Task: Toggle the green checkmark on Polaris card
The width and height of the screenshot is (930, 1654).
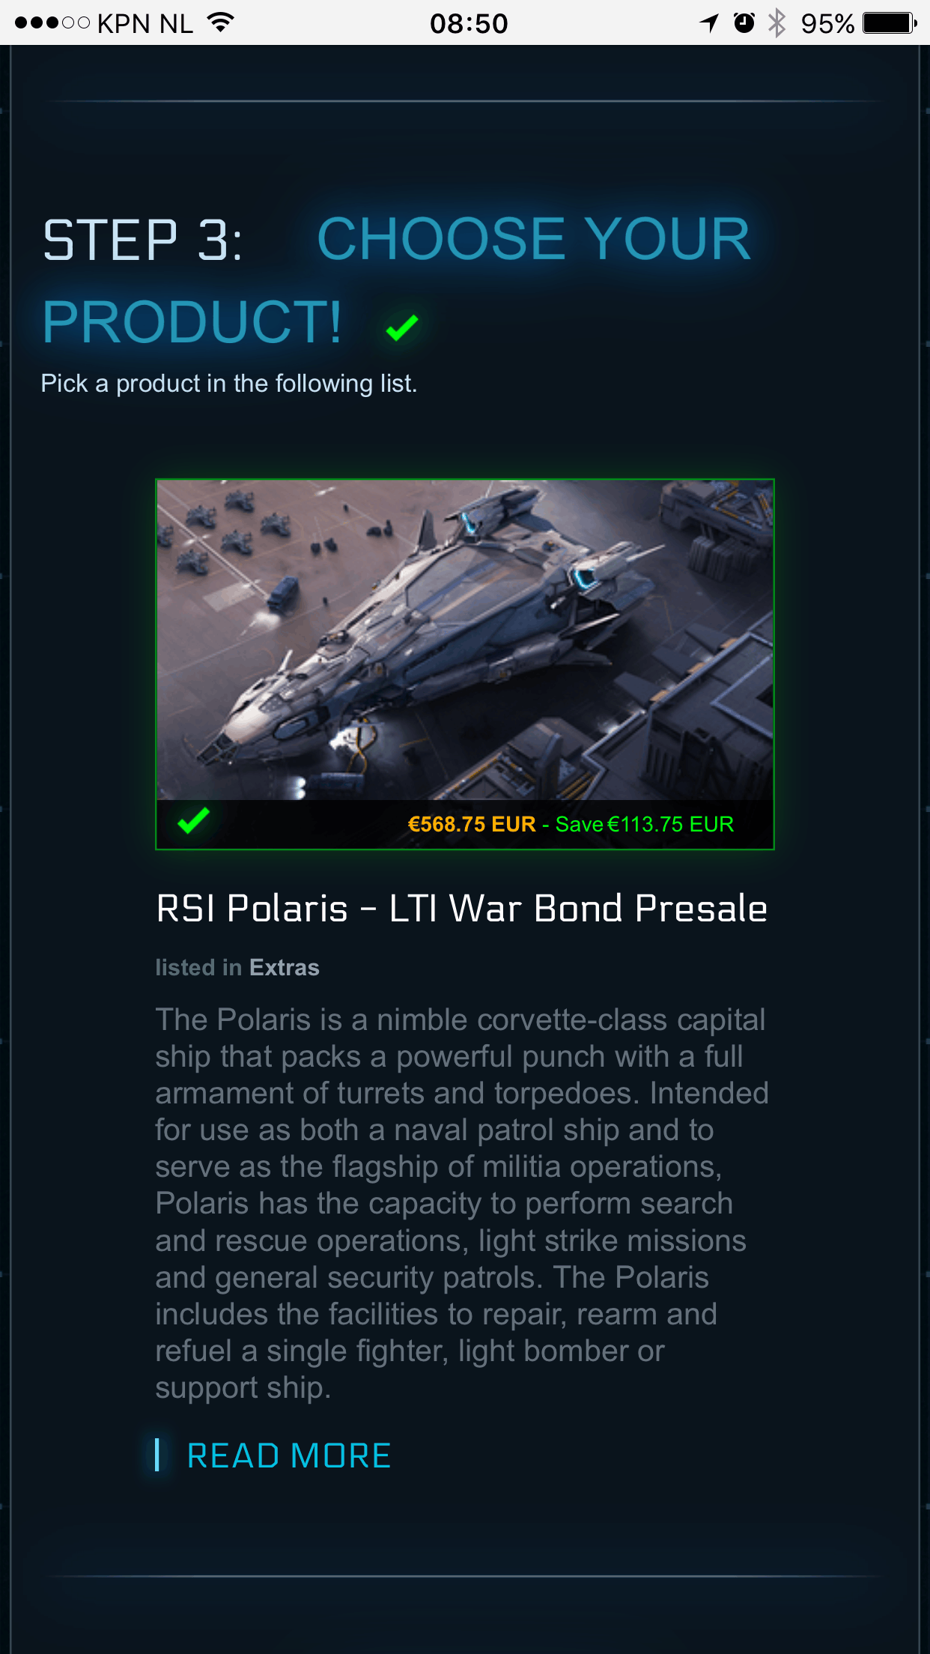Action: 194,821
